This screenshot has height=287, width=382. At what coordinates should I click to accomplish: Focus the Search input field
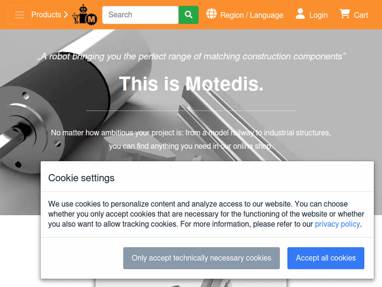(140, 15)
